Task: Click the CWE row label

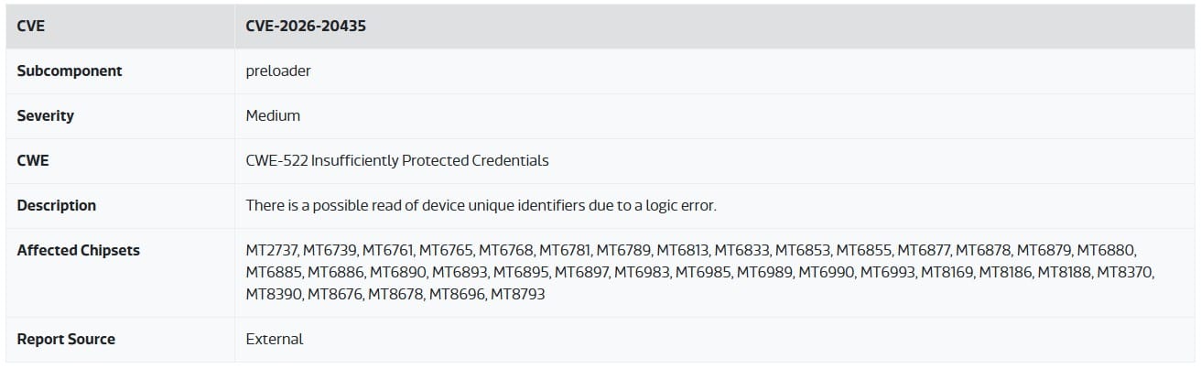Action: tap(33, 160)
